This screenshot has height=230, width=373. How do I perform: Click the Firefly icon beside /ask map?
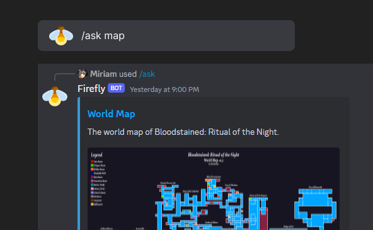click(61, 36)
